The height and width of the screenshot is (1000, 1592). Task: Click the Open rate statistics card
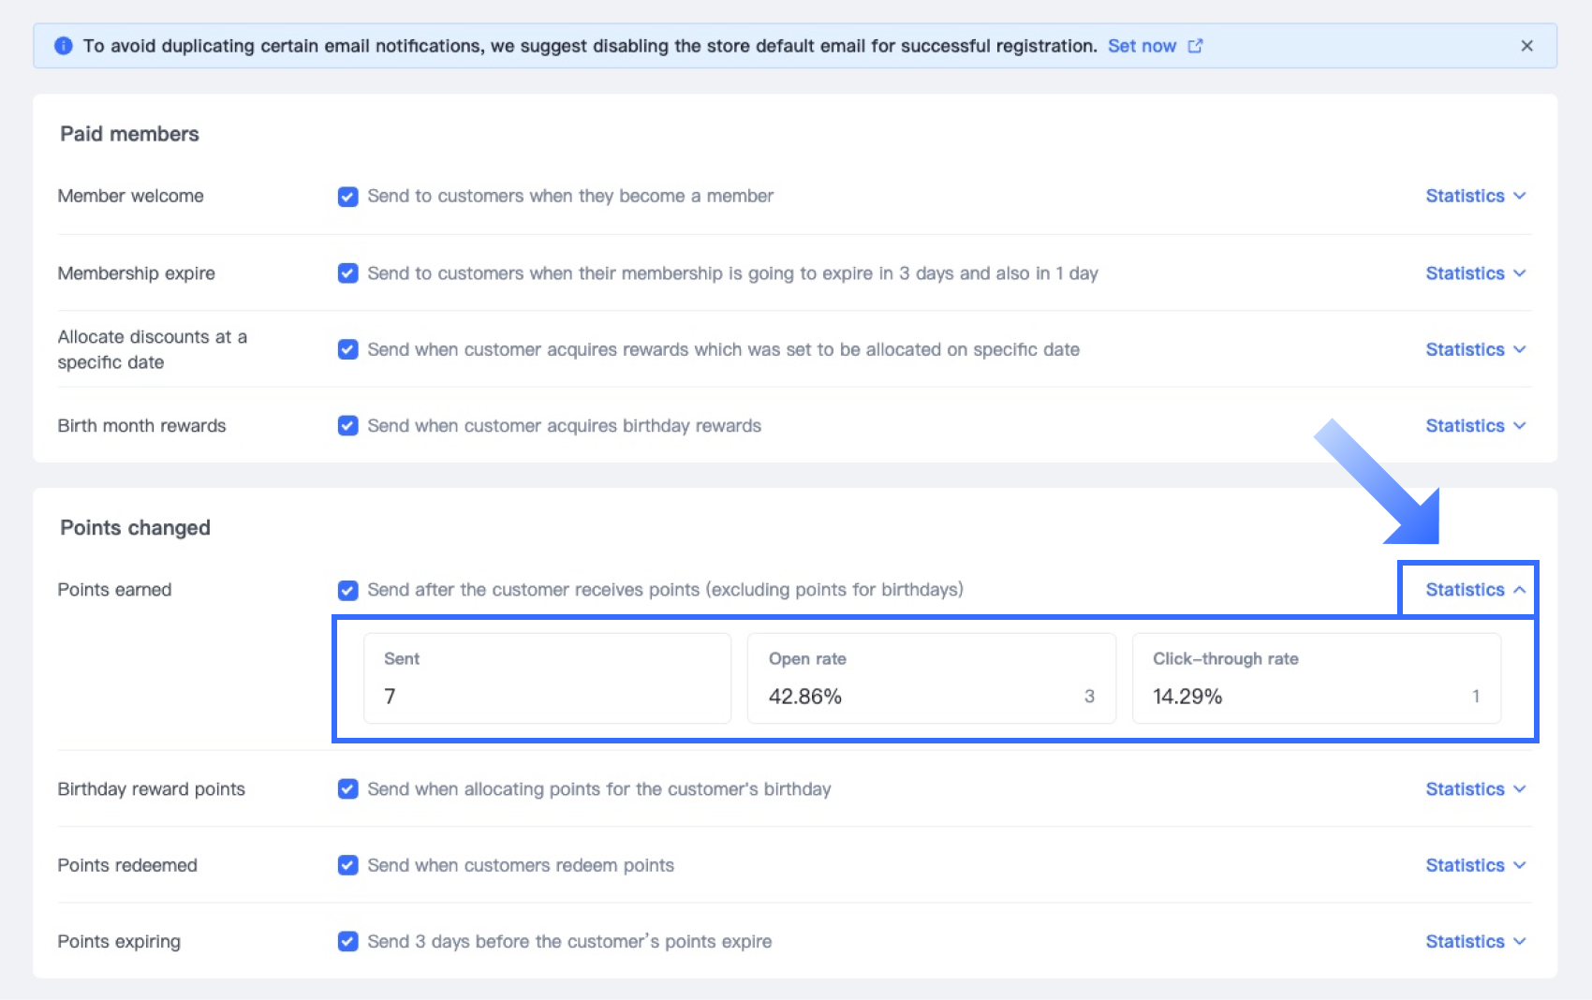(931, 678)
